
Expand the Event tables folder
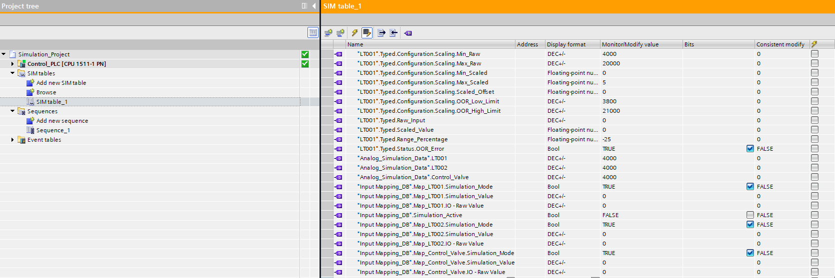click(x=12, y=140)
